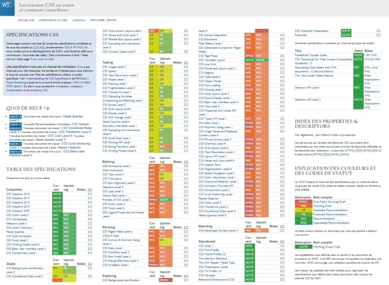Open the CSSOM View specification link
The height and width of the screenshot is (285, 389).
click(x=111, y=236)
